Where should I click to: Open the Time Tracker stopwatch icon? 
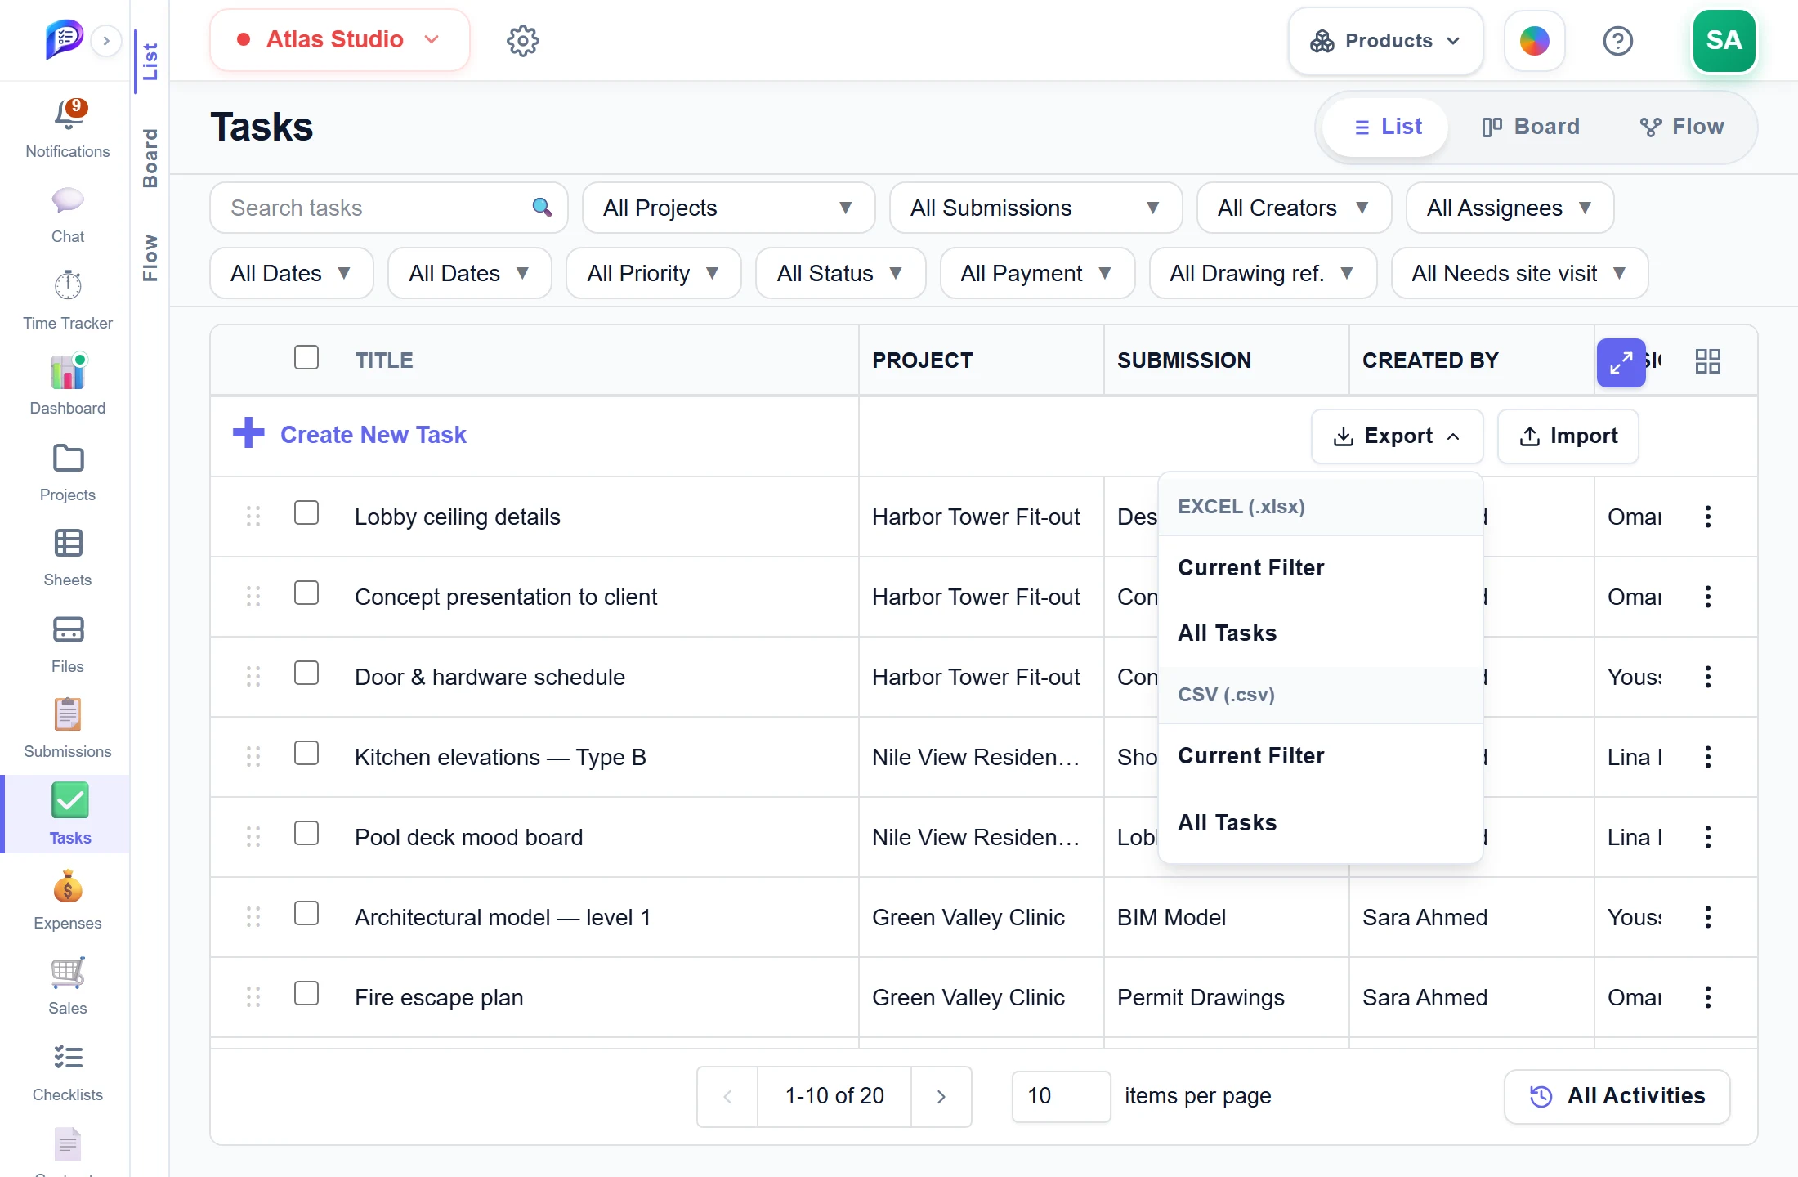click(x=68, y=285)
